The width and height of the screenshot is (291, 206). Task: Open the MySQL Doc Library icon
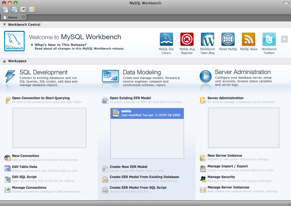click(166, 39)
